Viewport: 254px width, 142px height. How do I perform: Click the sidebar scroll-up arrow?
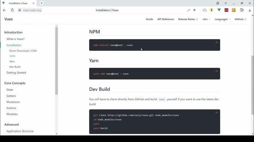click(x=57, y=26)
